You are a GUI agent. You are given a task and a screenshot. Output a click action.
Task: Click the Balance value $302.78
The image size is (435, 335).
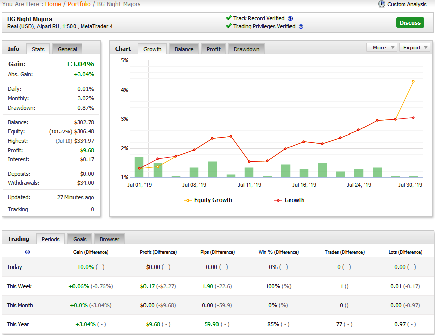pyautogui.click(x=84, y=122)
